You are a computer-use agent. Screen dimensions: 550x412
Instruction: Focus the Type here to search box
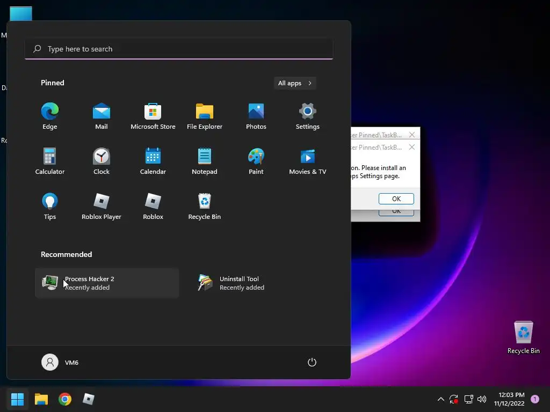[179, 49]
